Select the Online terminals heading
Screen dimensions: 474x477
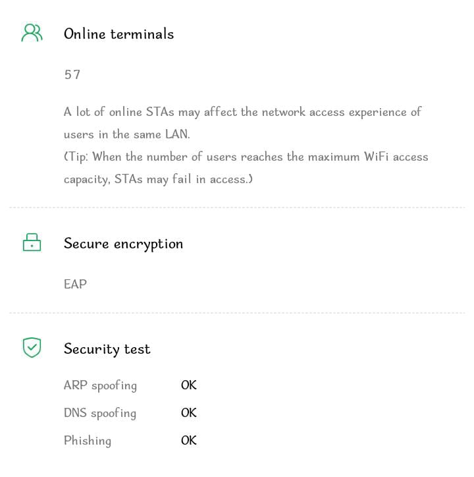(118, 34)
